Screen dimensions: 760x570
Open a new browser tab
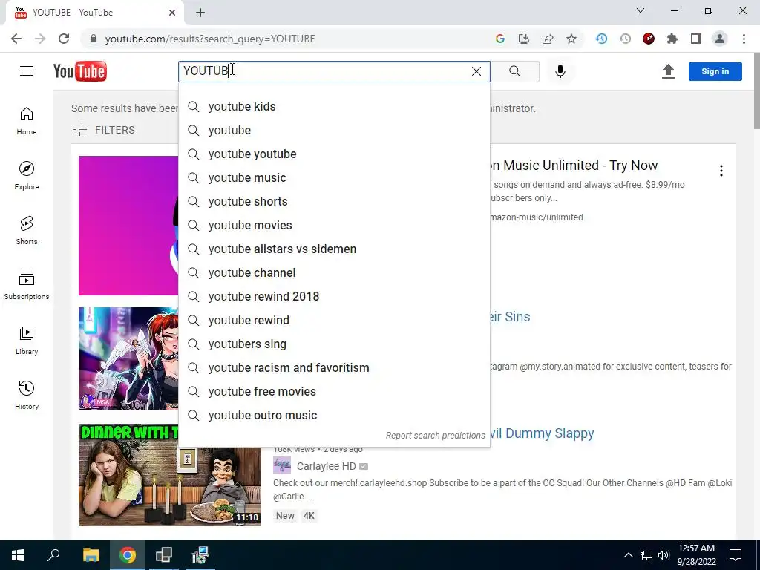[200, 13]
